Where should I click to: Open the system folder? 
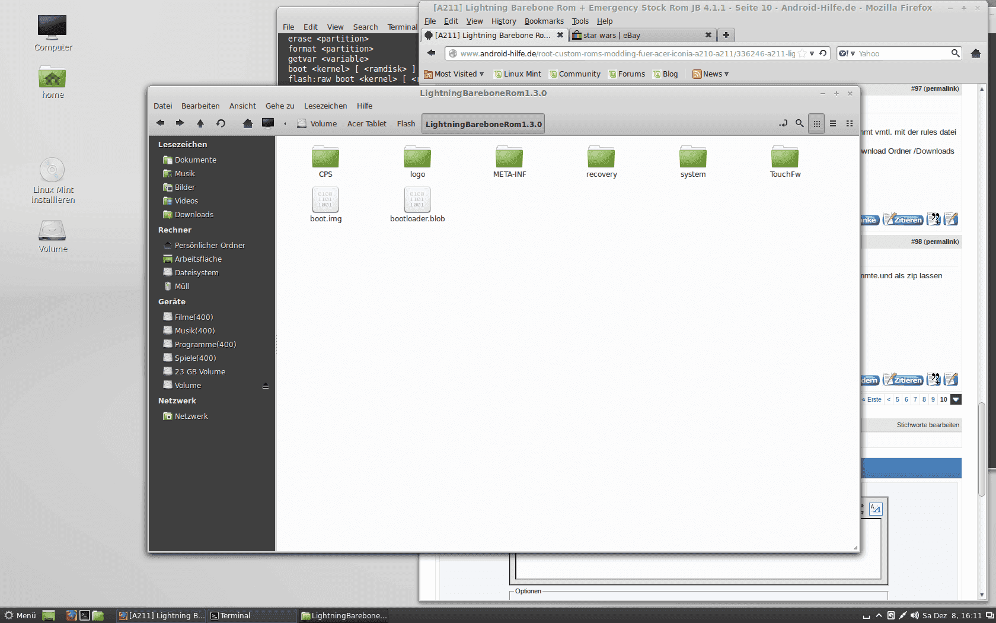click(693, 162)
